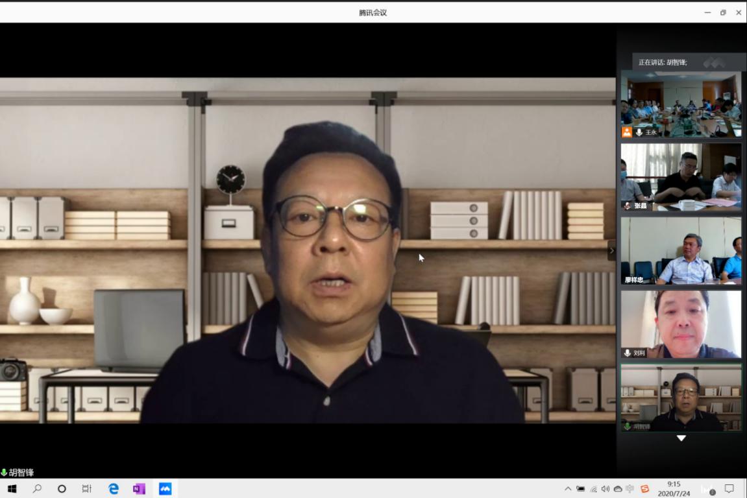Launch Microsoft Edge from the taskbar

114,489
